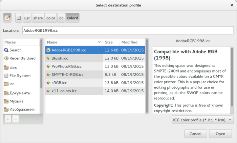Click the AdobeRGB1998.icc profile icon

point(48,50)
